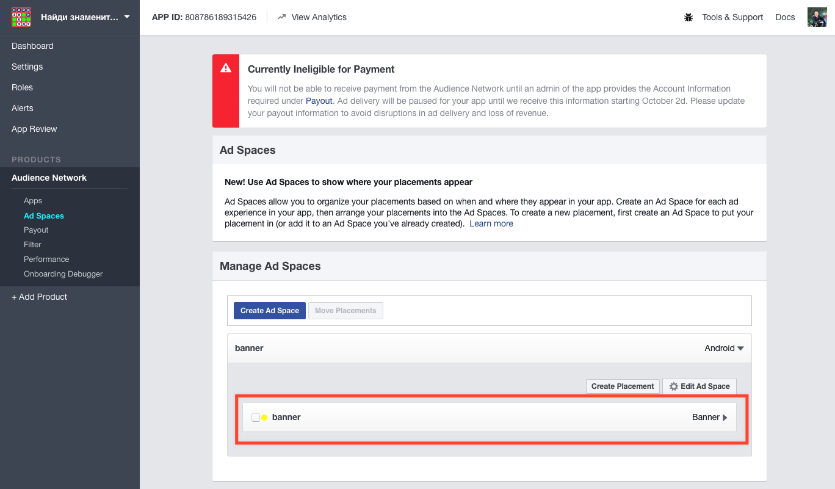The width and height of the screenshot is (835, 489).
Task: Click Create Placement button
Action: 623,386
